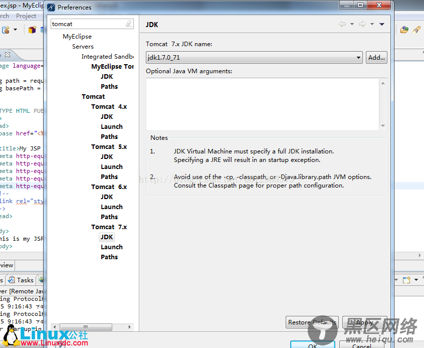Image resolution: width=424 pixels, height=348 pixels.
Task: Select the highlighted JDK under Tomcat 7.x
Action: (107, 237)
